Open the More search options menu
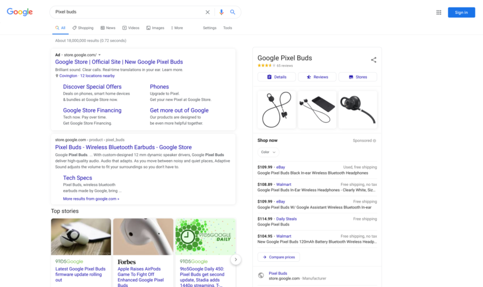The image size is (483, 287). click(x=177, y=28)
